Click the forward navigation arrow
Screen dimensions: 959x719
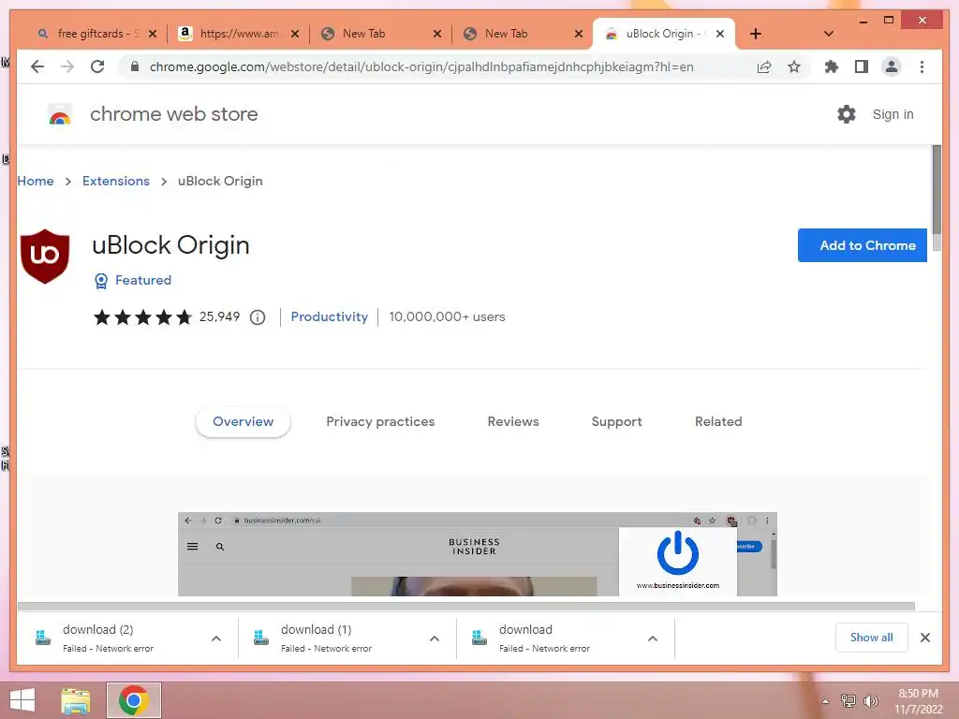point(67,66)
